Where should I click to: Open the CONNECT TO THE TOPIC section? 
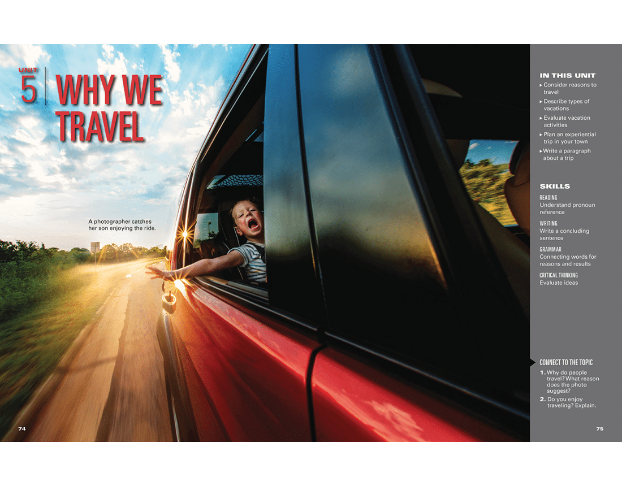567,362
